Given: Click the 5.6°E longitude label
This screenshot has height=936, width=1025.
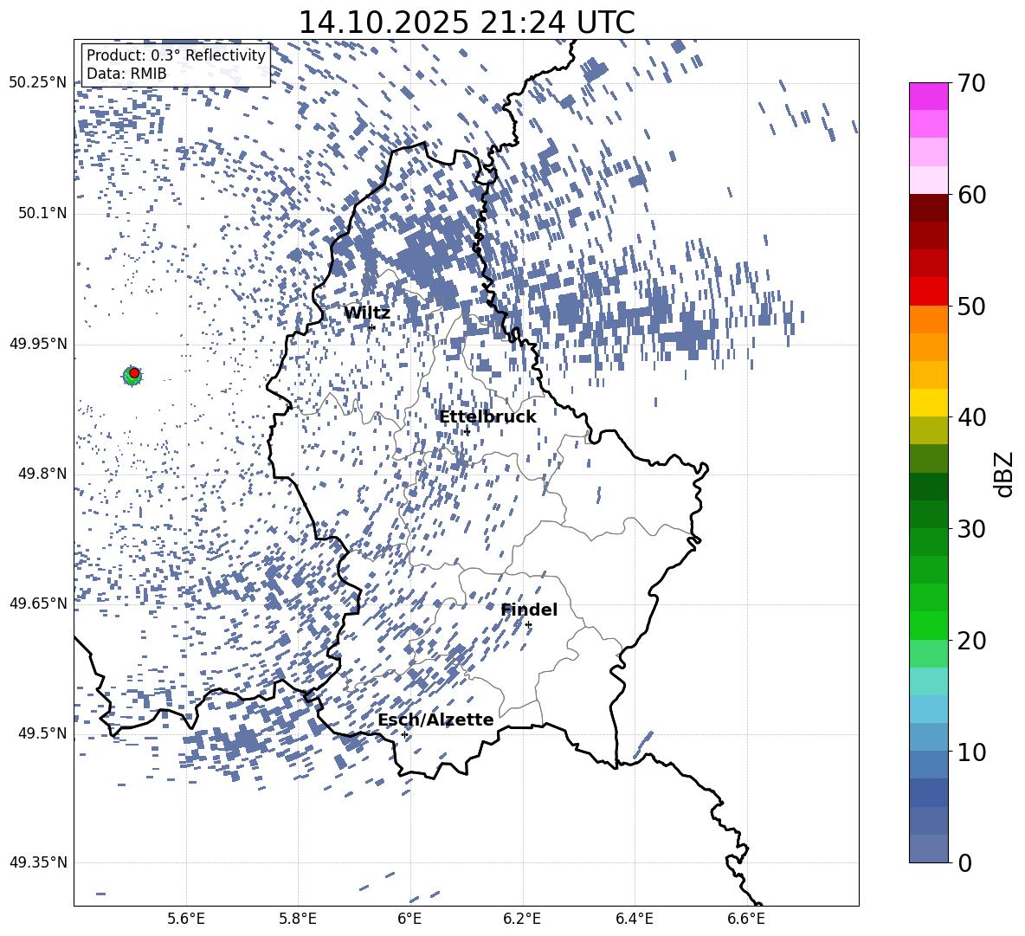Looking at the screenshot, I should pos(186,919).
